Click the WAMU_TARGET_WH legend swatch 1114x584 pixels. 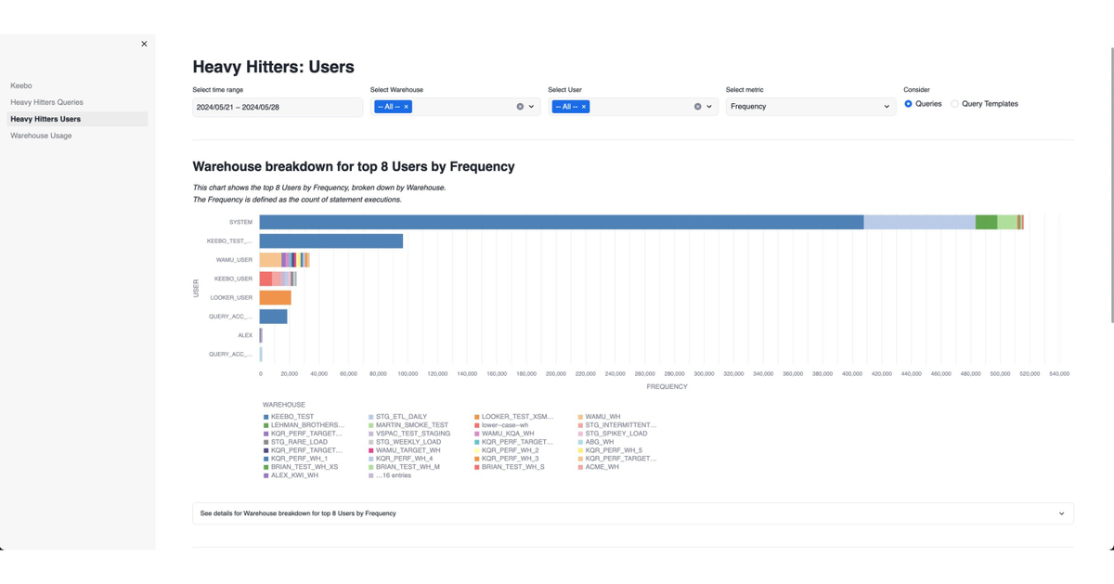click(371, 450)
